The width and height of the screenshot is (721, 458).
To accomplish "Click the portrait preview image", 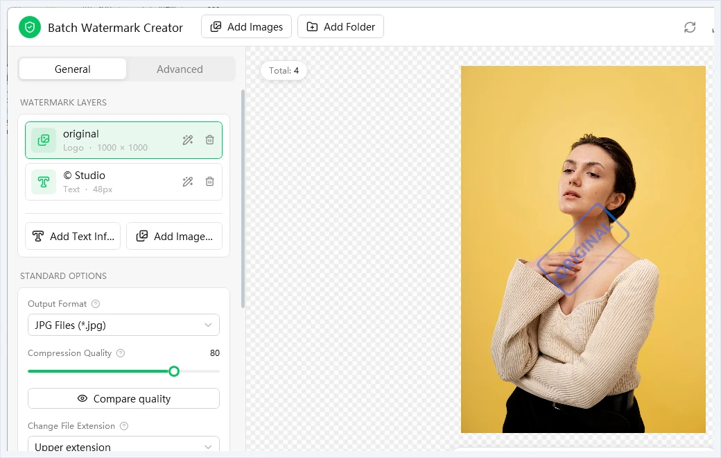I will pyautogui.click(x=583, y=249).
